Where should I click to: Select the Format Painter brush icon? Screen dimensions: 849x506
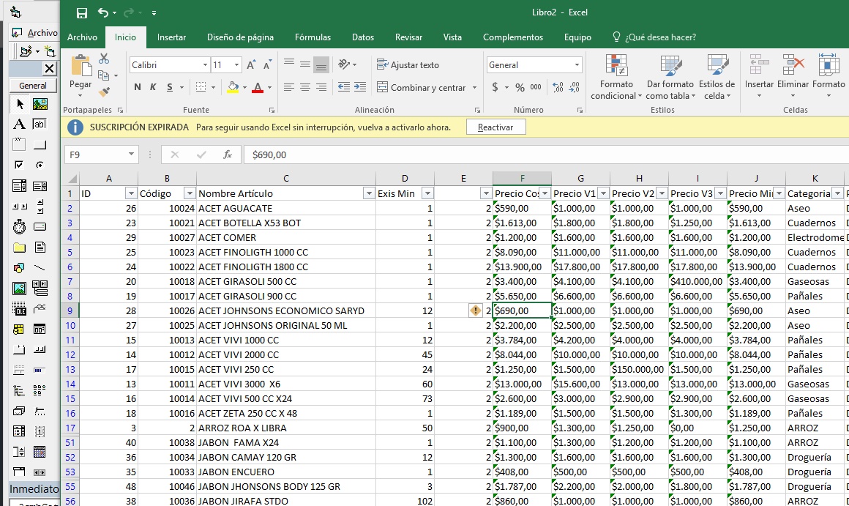pos(104,92)
